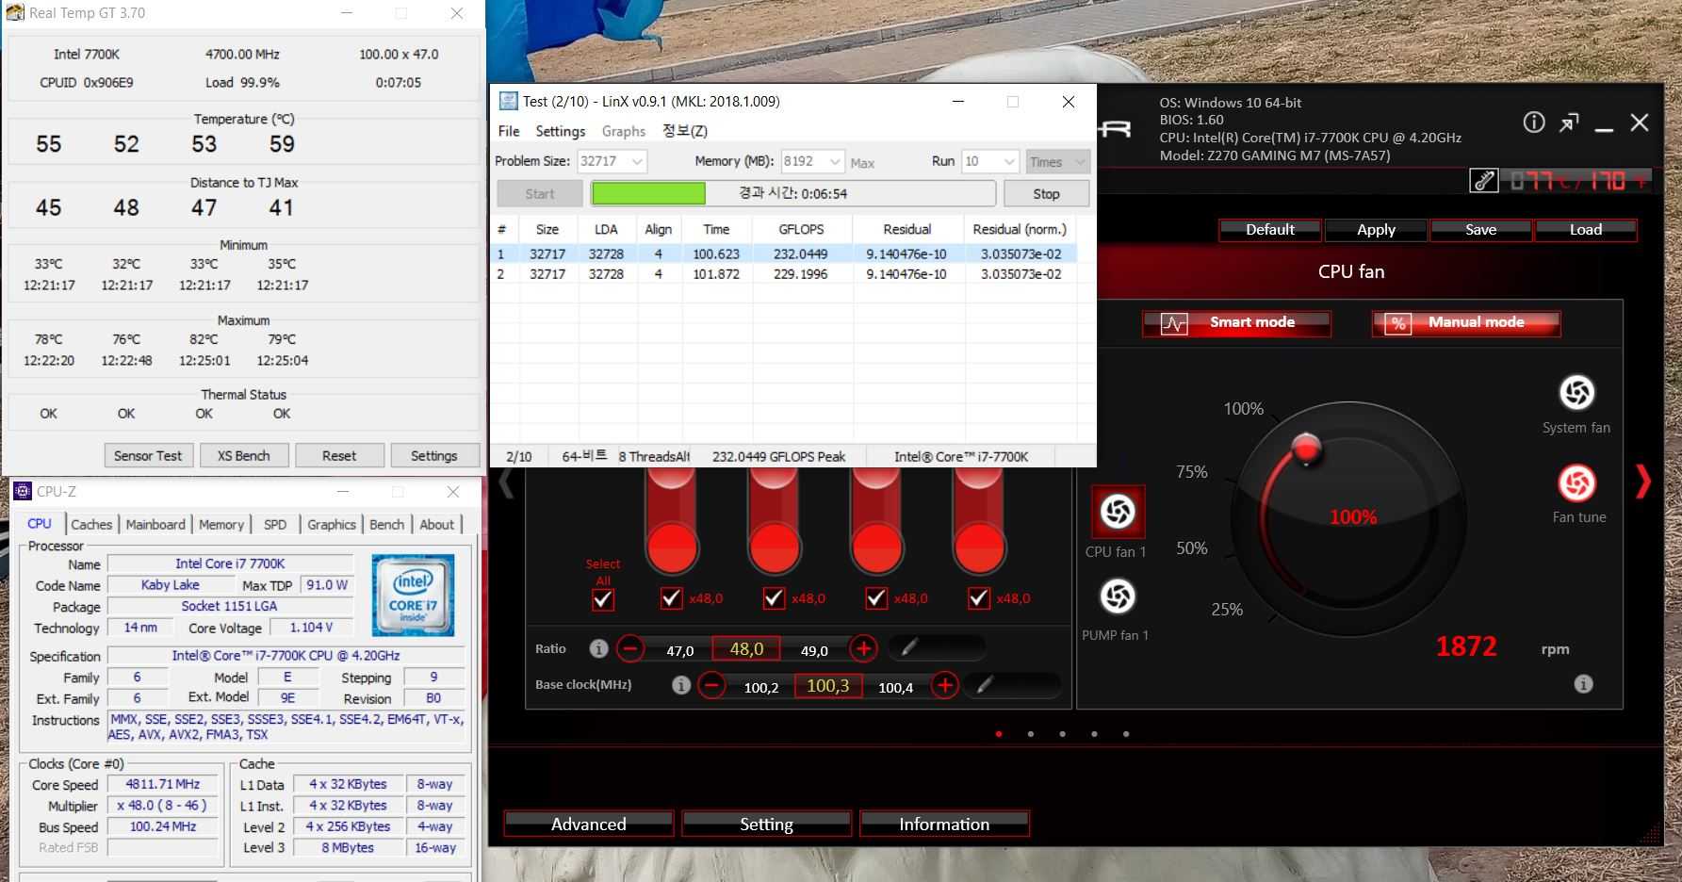Expand the Problem Size dropdown
The height and width of the screenshot is (882, 1682).
coord(637,162)
